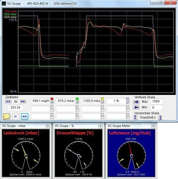178x179 pixels.
Task: Rewind playback with highlighted double-arrow button
Action: tap(25, 116)
